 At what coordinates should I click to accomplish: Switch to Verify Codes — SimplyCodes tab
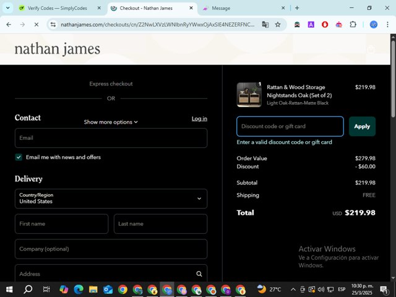tap(58, 8)
